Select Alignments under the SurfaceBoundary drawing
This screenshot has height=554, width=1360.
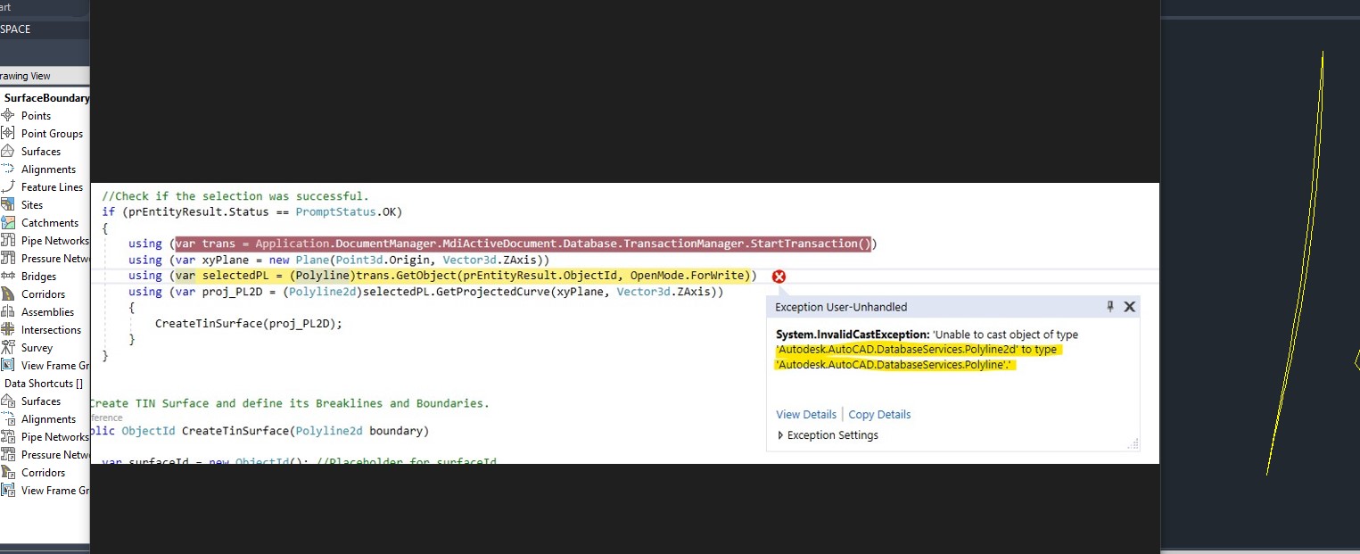(48, 169)
